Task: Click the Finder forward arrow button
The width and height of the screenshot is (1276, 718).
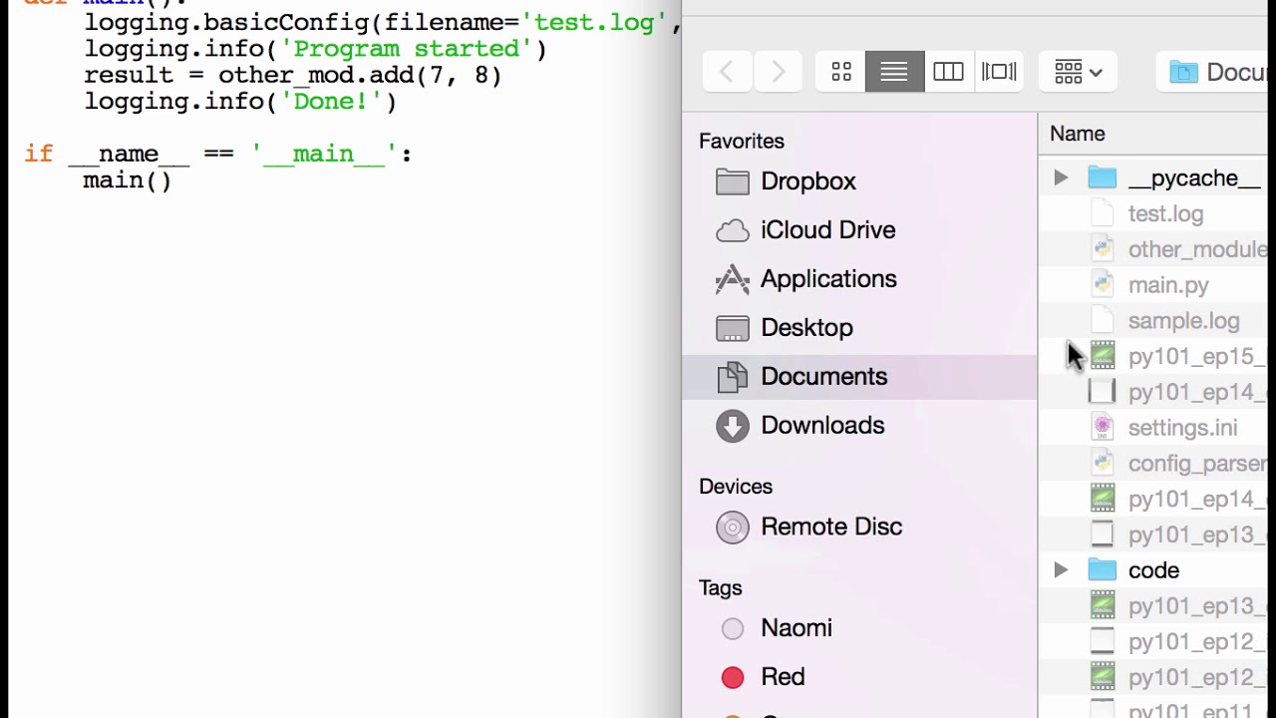Action: [x=778, y=72]
